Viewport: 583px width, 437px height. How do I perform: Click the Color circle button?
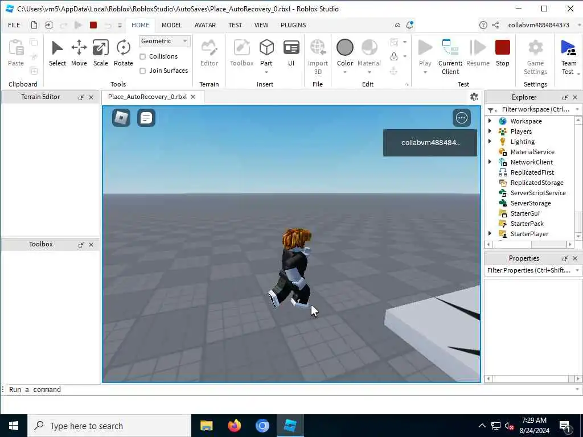[344, 48]
